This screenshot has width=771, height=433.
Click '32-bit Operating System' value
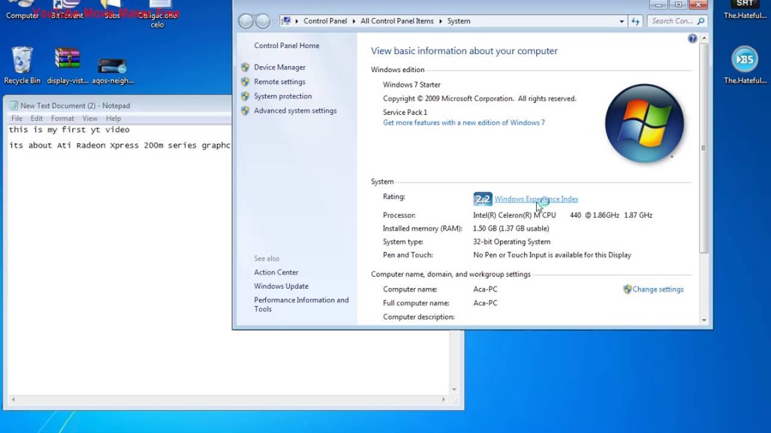click(511, 242)
